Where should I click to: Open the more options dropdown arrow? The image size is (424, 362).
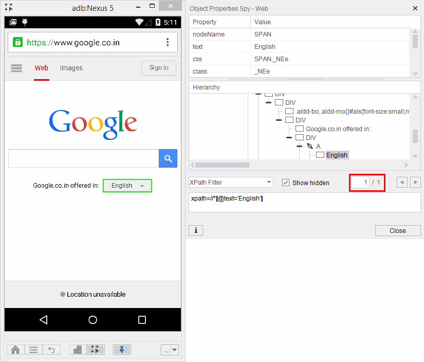[175, 350]
